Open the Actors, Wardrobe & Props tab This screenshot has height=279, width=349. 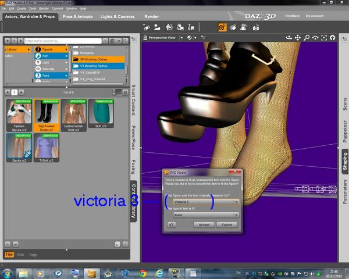click(30, 17)
